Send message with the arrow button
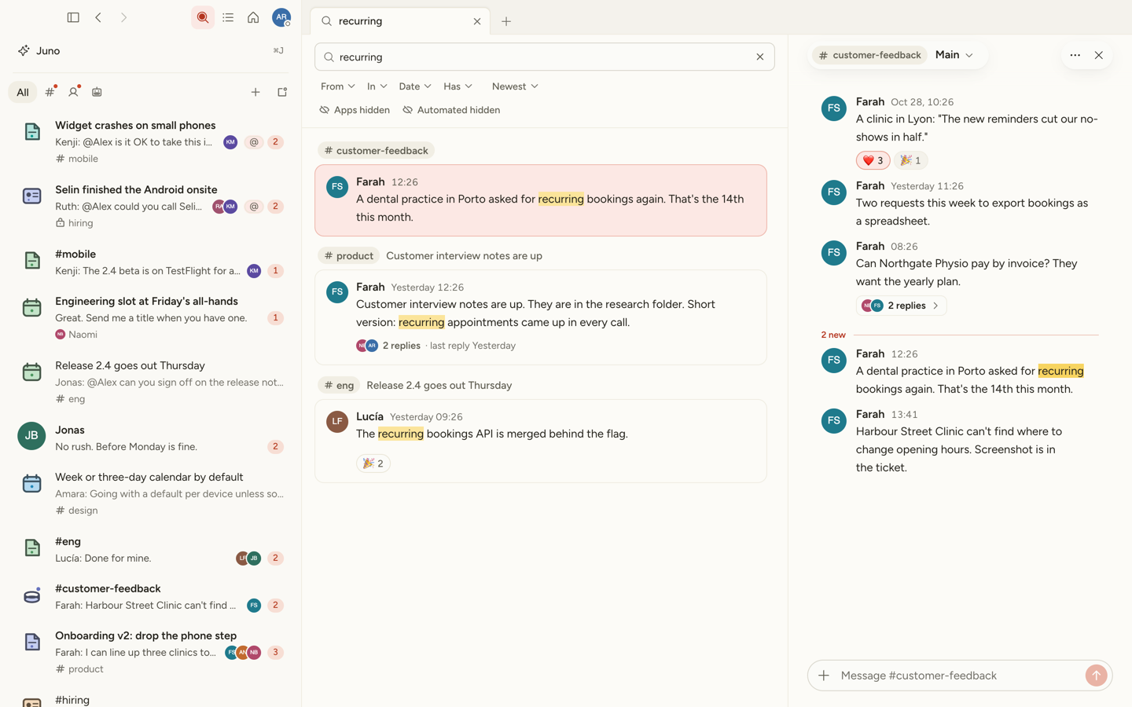 1096,676
